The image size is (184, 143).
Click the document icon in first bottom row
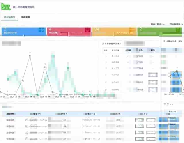tap(26, 120)
